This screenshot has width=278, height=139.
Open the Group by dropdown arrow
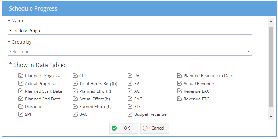249,51
